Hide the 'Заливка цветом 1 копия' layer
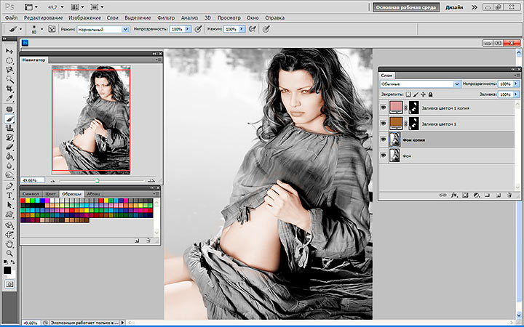Image resolution: width=524 pixels, height=327 pixels. (x=384, y=108)
